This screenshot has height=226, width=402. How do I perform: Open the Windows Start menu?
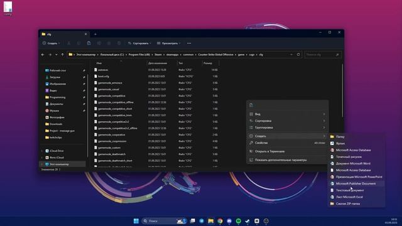(136, 221)
